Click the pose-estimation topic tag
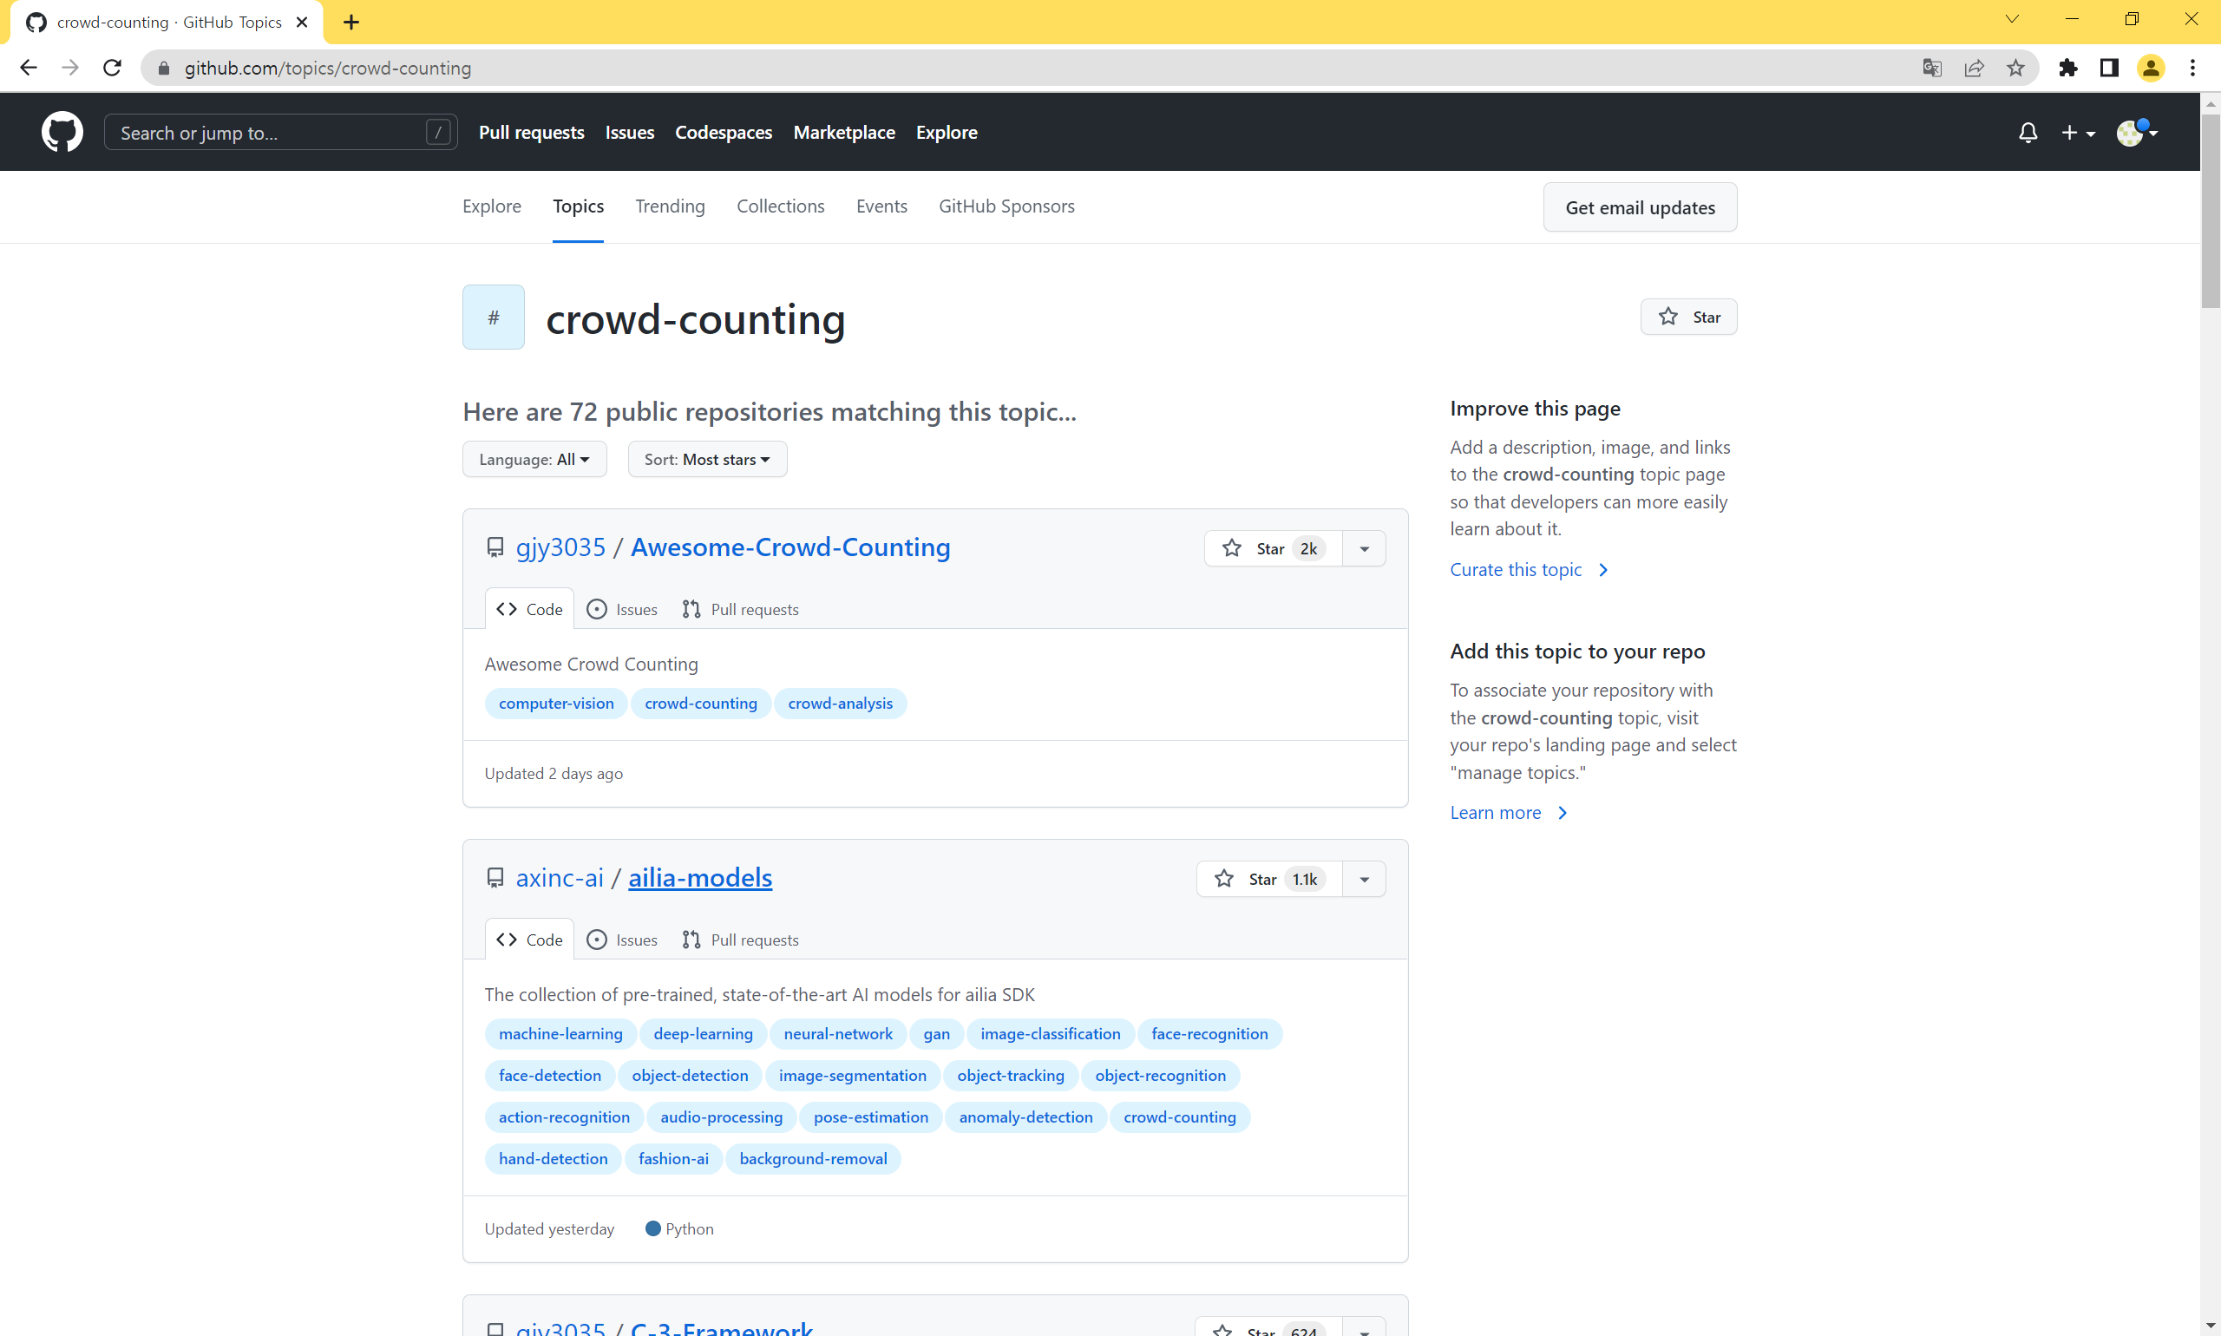The height and width of the screenshot is (1336, 2221). coord(870,1117)
